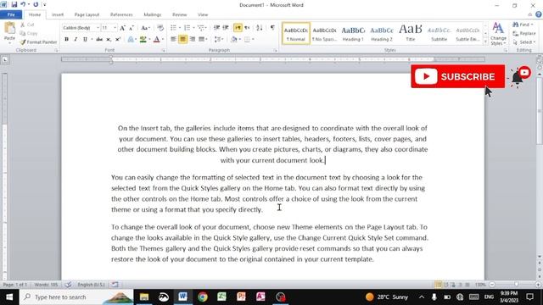Open Line Spacing dropdown

point(219,39)
